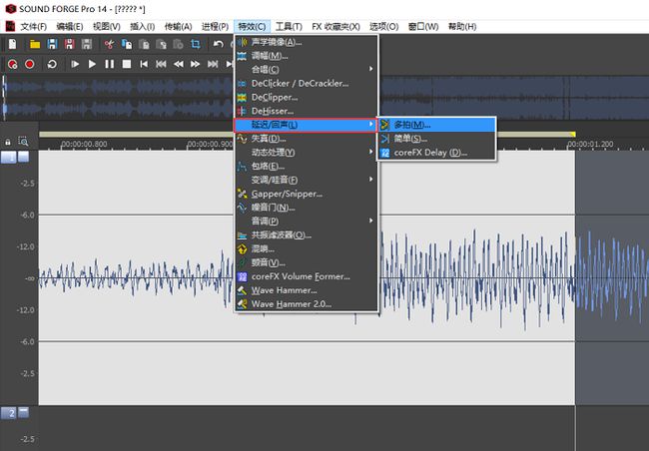
Task: Click the Undo arrow icon
Action: [x=219, y=44]
